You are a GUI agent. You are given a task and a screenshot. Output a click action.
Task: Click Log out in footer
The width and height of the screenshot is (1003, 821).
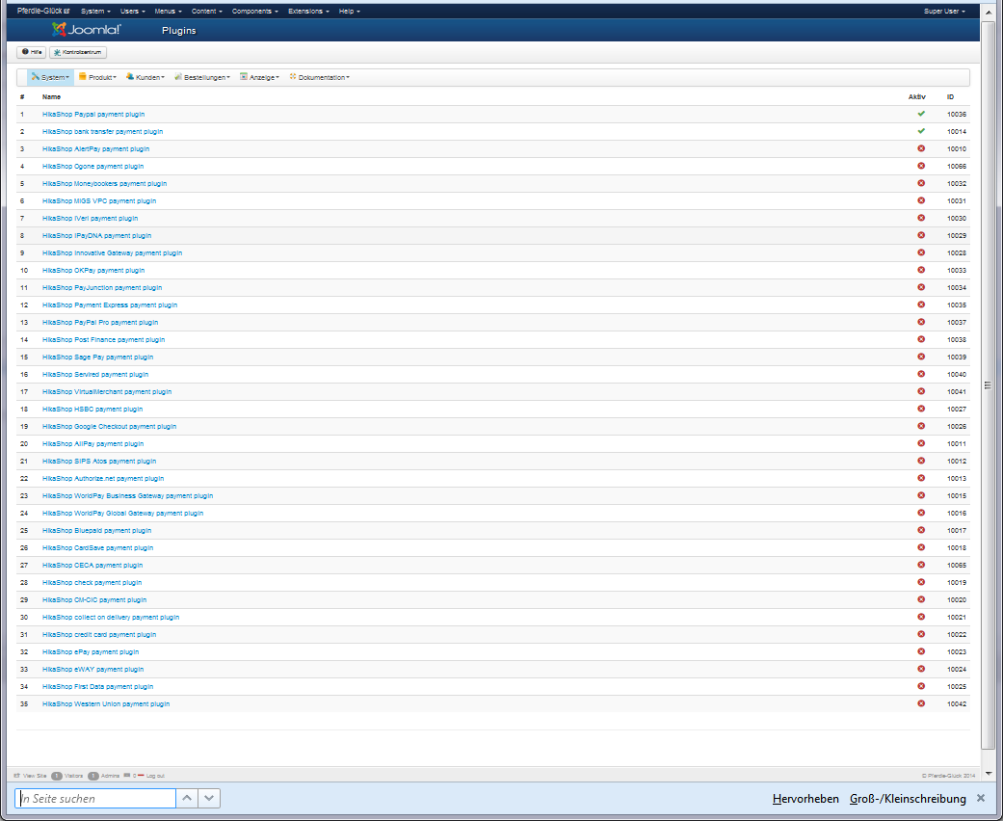[x=151, y=776]
